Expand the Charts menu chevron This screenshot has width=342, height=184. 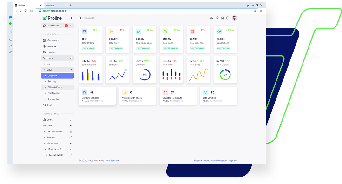click(71, 120)
